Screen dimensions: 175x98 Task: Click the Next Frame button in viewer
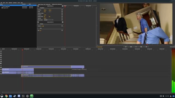(141, 47)
